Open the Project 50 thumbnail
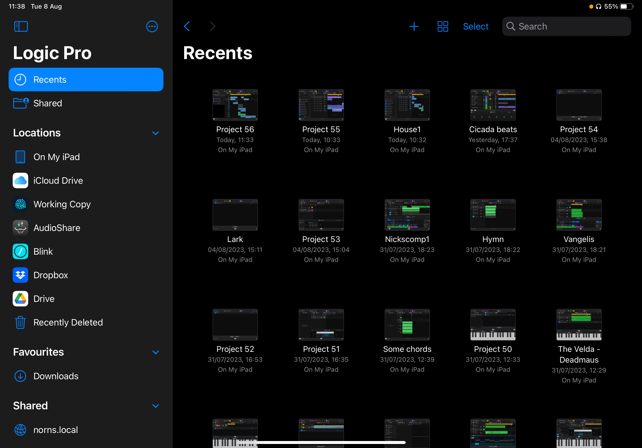 pyautogui.click(x=493, y=324)
